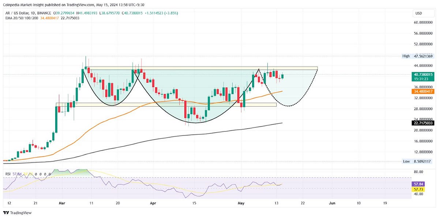Click the more-options circle icon on RSI legend

(50, 174)
